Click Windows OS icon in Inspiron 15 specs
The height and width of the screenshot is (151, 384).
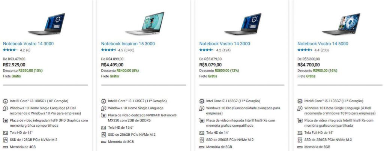coord(103,108)
